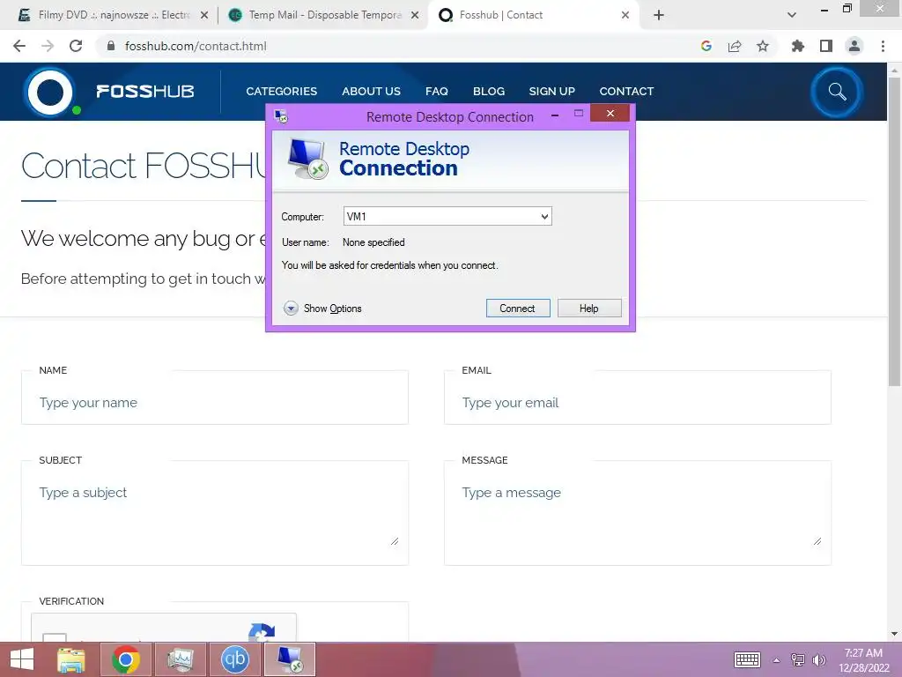
Task: Open the Computer combo box dropdown arrow
Action: [x=544, y=217]
